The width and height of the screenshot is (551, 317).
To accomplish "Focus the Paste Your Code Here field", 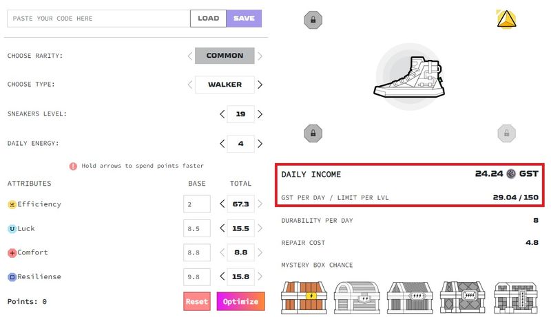I will click(x=98, y=19).
